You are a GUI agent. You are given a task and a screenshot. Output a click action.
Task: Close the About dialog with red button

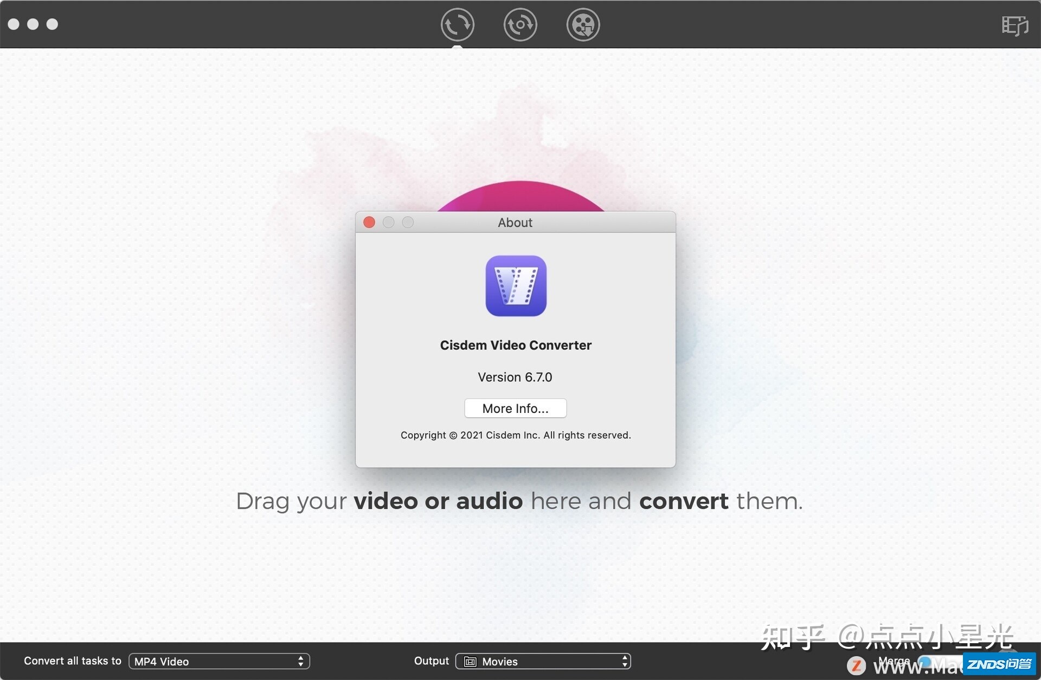pos(369,222)
